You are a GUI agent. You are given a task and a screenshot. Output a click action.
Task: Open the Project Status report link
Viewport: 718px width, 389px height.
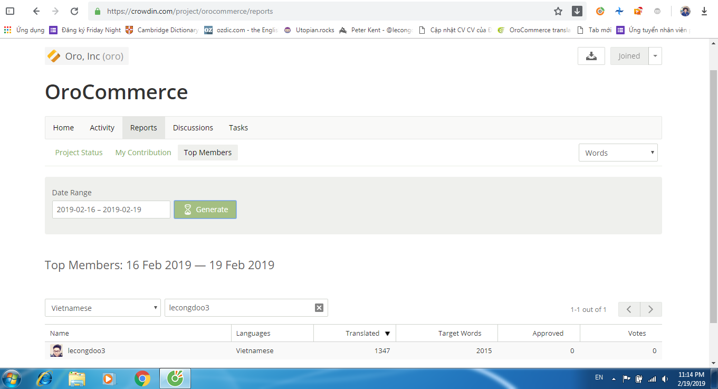[x=79, y=153]
